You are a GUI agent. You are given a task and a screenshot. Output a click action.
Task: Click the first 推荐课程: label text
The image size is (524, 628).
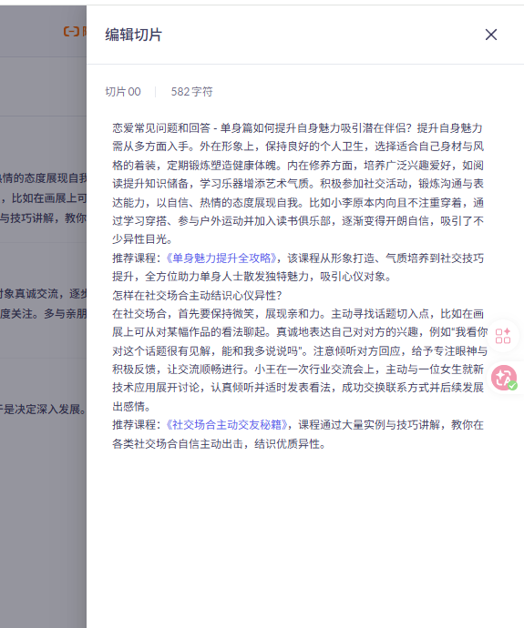137,258
